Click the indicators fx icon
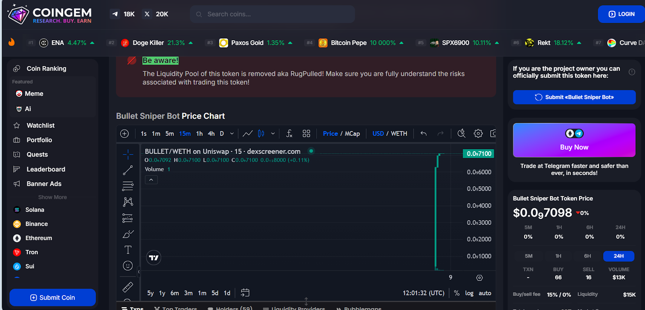The image size is (645, 310). [x=289, y=133]
